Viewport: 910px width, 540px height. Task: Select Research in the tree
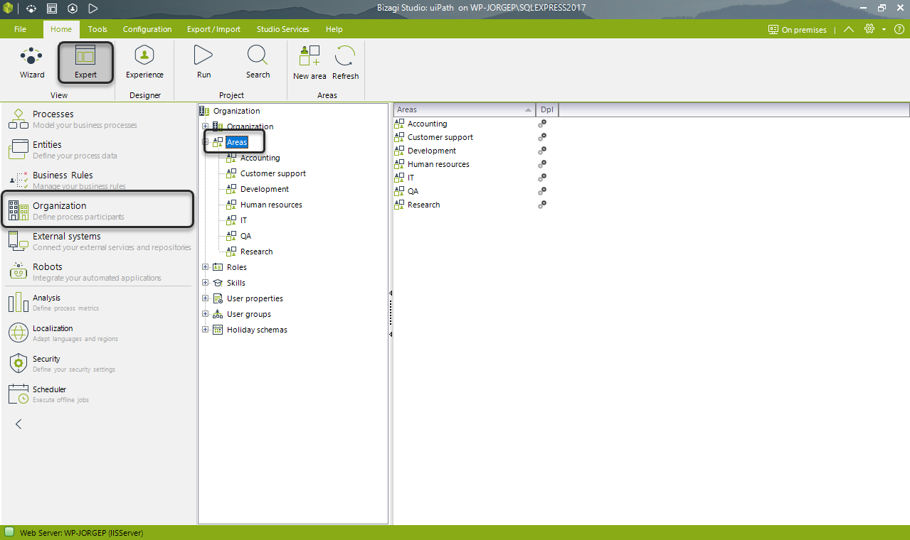256,252
